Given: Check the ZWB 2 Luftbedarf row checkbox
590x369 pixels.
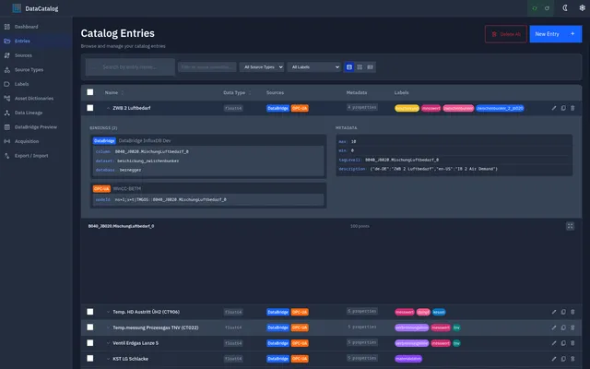Looking at the screenshot, I should (90, 108).
